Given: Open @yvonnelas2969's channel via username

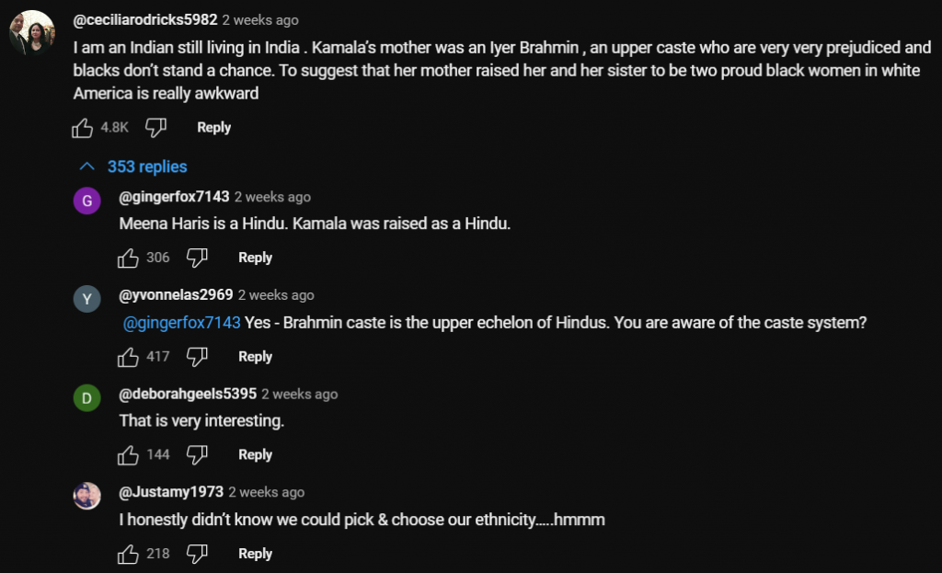Looking at the screenshot, I should [x=176, y=295].
